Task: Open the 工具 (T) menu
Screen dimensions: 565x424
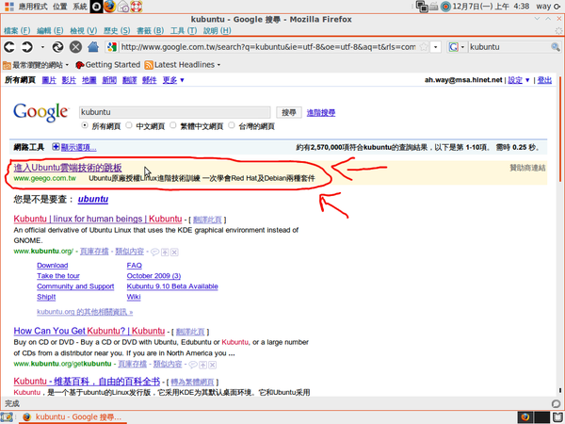Action: pos(184,31)
